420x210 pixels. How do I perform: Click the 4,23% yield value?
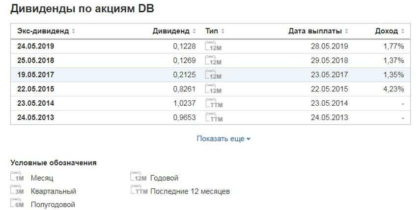click(393, 89)
